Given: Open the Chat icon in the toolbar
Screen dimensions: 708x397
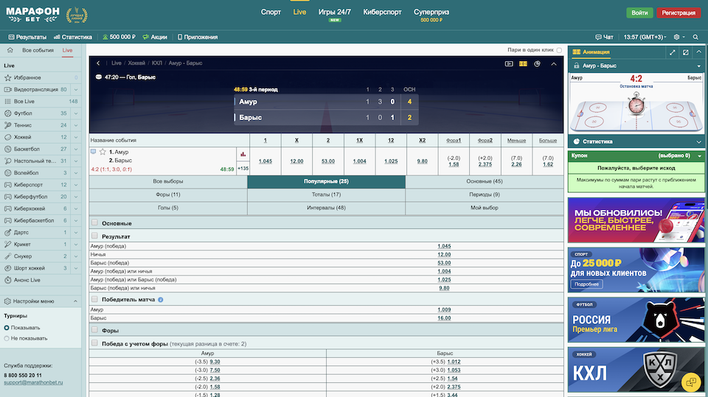Looking at the screenshot, I should click(x=598, y=37).
